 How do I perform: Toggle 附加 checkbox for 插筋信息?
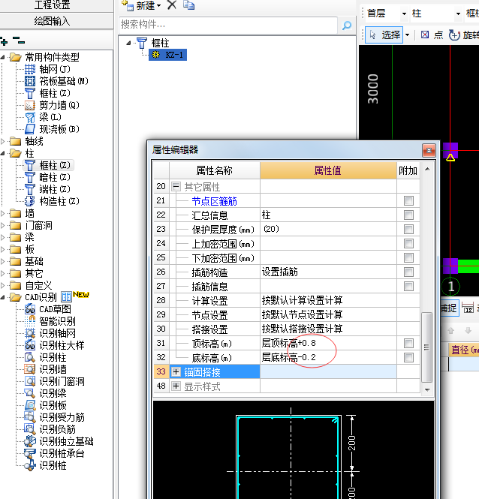(x=408, y=287)
